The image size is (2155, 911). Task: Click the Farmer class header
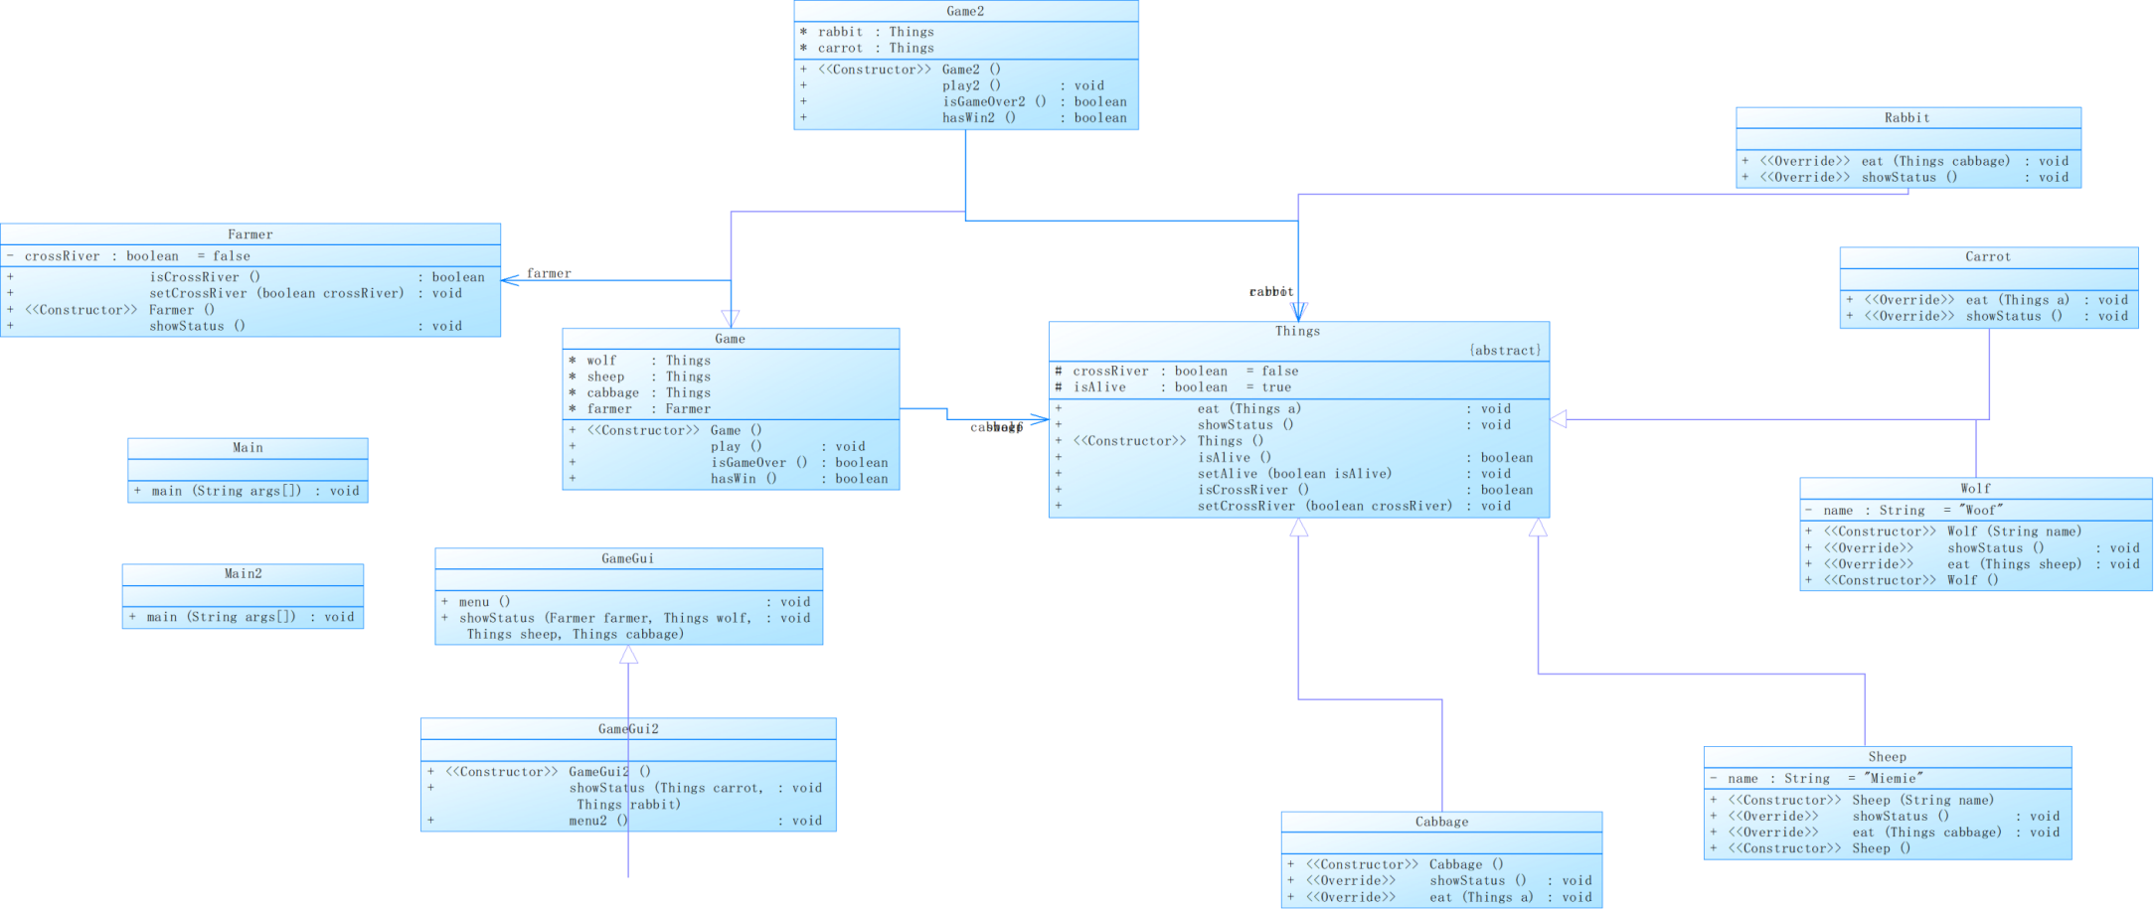[250, 234]
